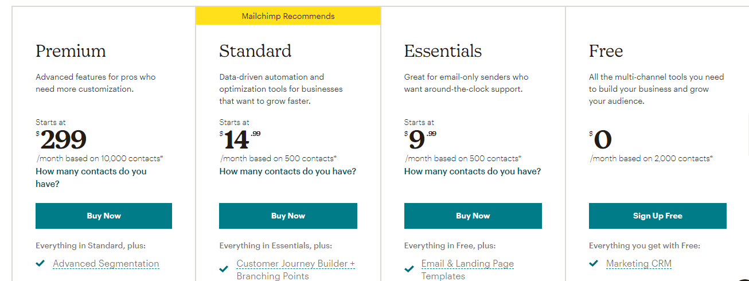Click the Free plan heading
This screenshot has height=281, width=749.
tap(606, 51)
